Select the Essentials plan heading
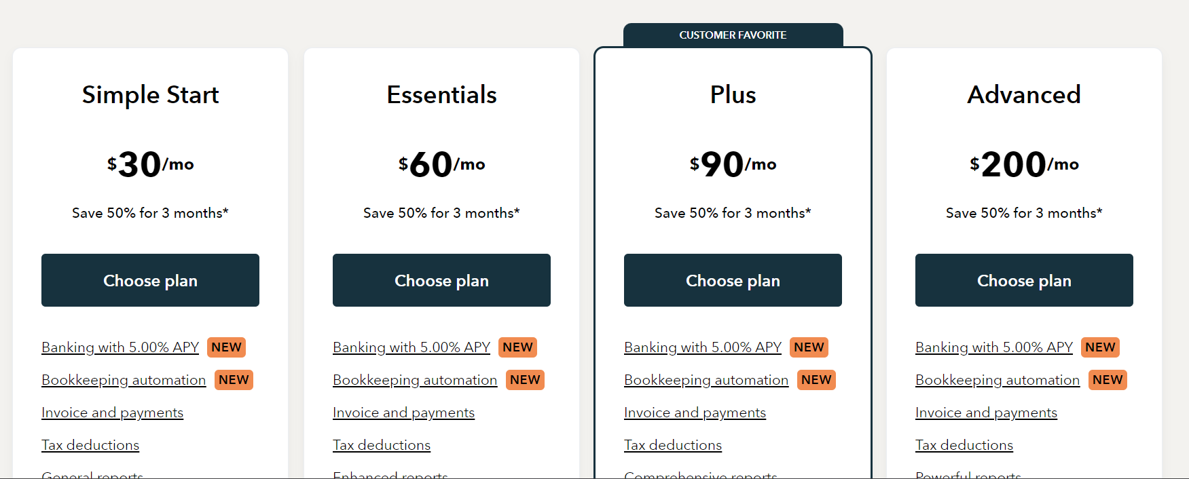 point(441,95)
